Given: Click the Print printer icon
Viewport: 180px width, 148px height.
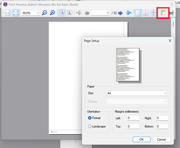Looking at the screenshot, I should click(x=172, y=13).
